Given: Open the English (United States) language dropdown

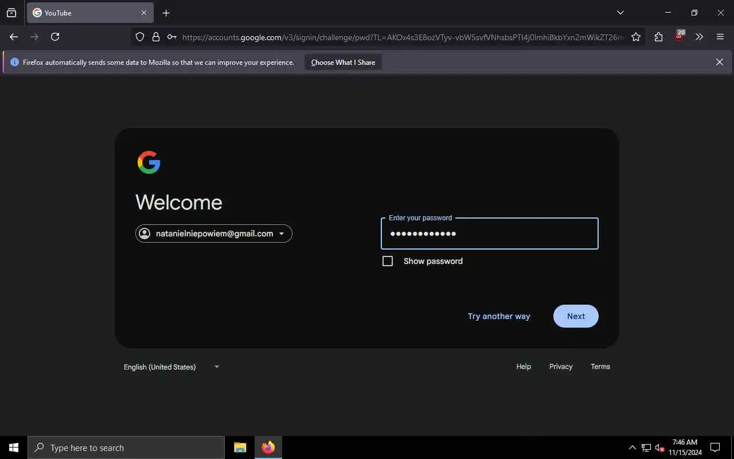Looking at the screenshot, I should pyautogui.click(x=172, y=367).
